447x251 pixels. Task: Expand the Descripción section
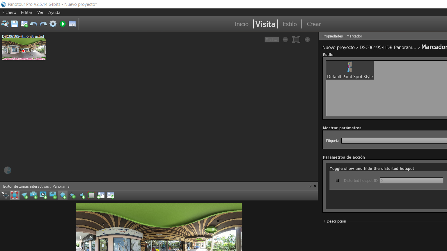coord(325,221)
